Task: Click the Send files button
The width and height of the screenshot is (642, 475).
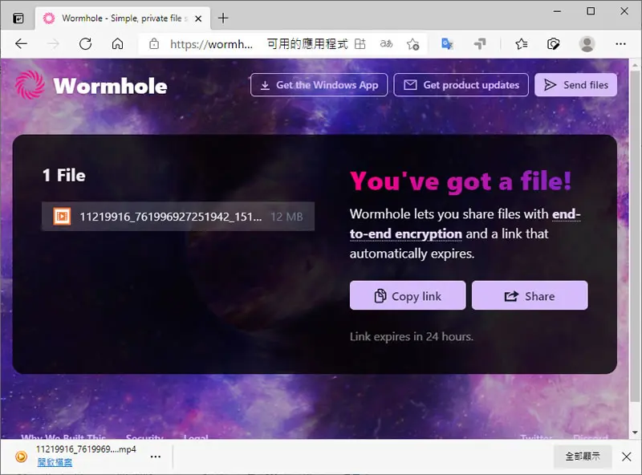Action: 575,85
